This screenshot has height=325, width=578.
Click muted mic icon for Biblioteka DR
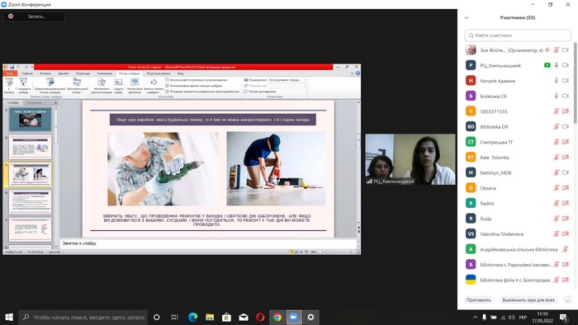[557, 126]
